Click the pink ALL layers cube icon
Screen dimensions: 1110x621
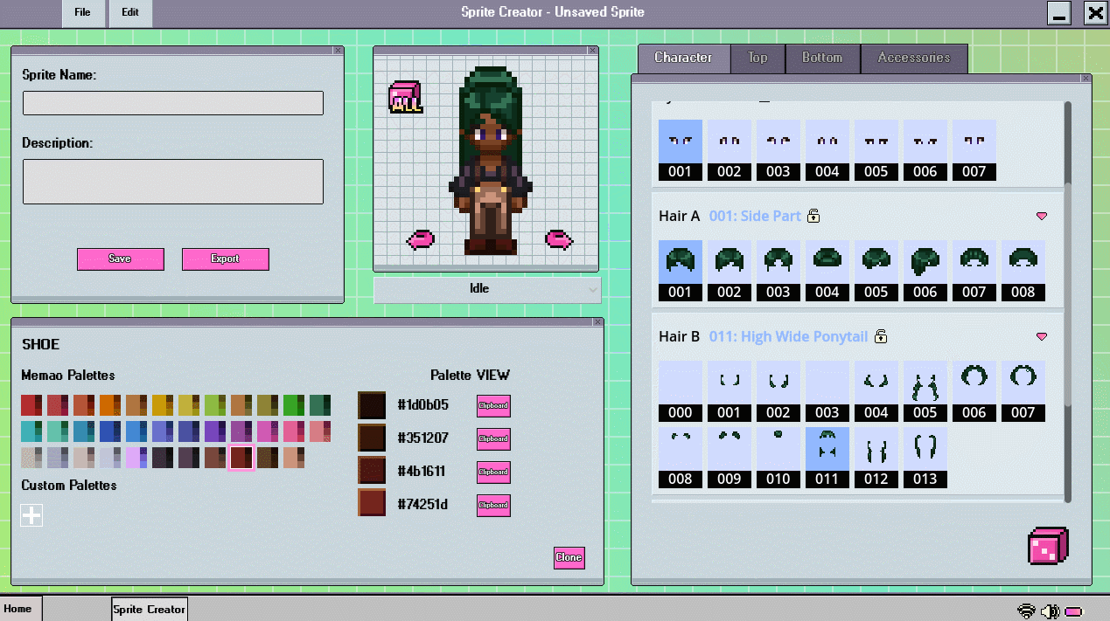pyautogui.click(x=405, y=97)
